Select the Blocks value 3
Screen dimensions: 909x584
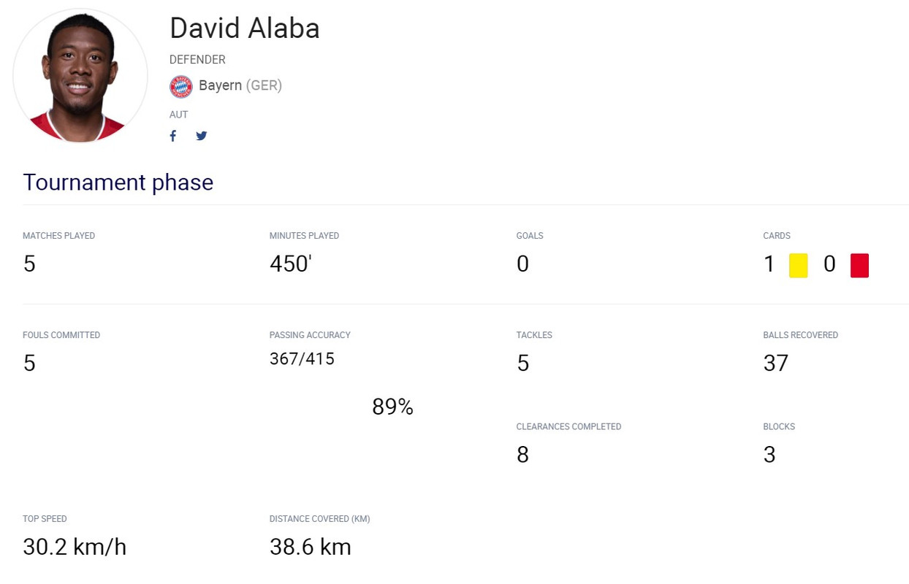pos(769,455)
